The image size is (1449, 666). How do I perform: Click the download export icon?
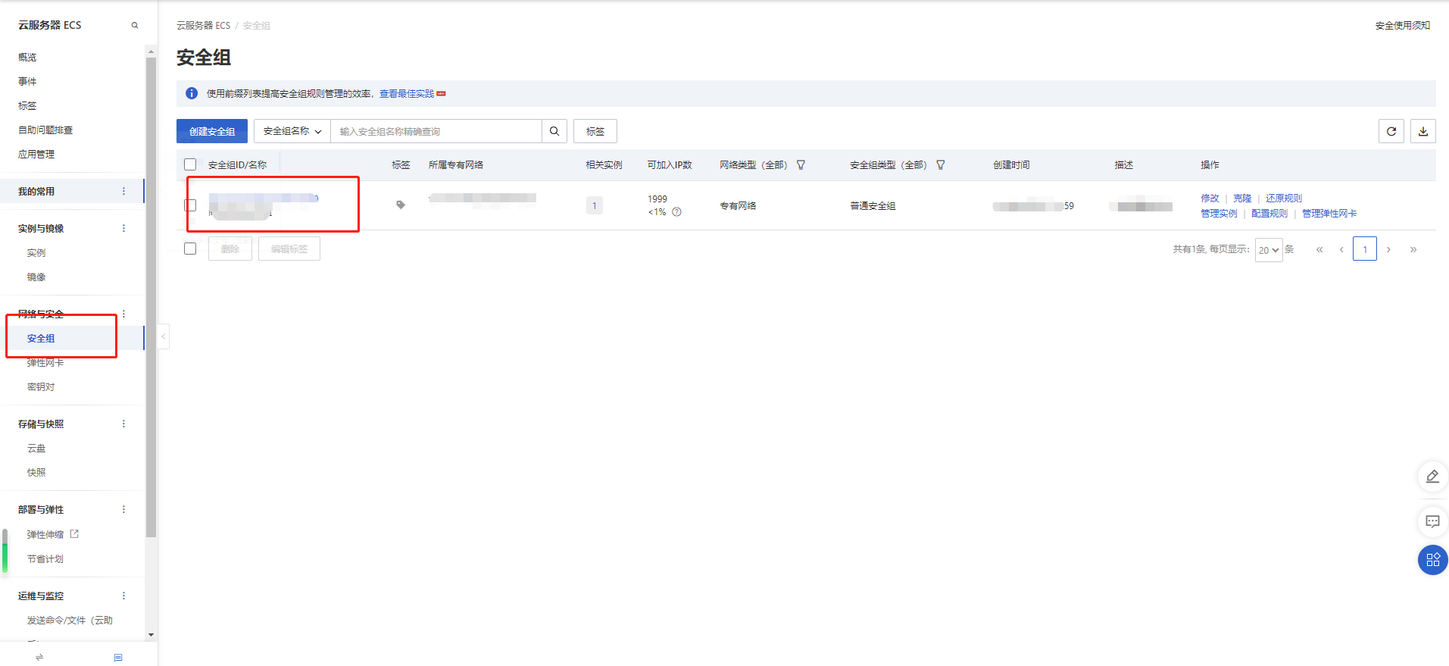click(x=1422, y=131)
